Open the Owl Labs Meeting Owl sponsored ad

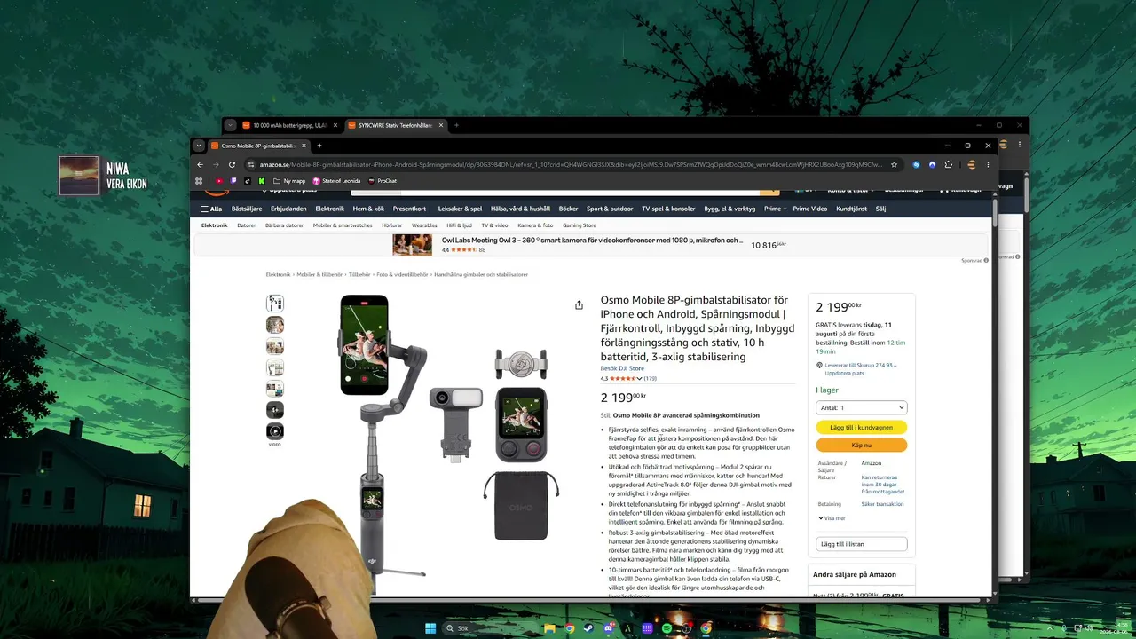pyautogui.click(x=592, y=244)
